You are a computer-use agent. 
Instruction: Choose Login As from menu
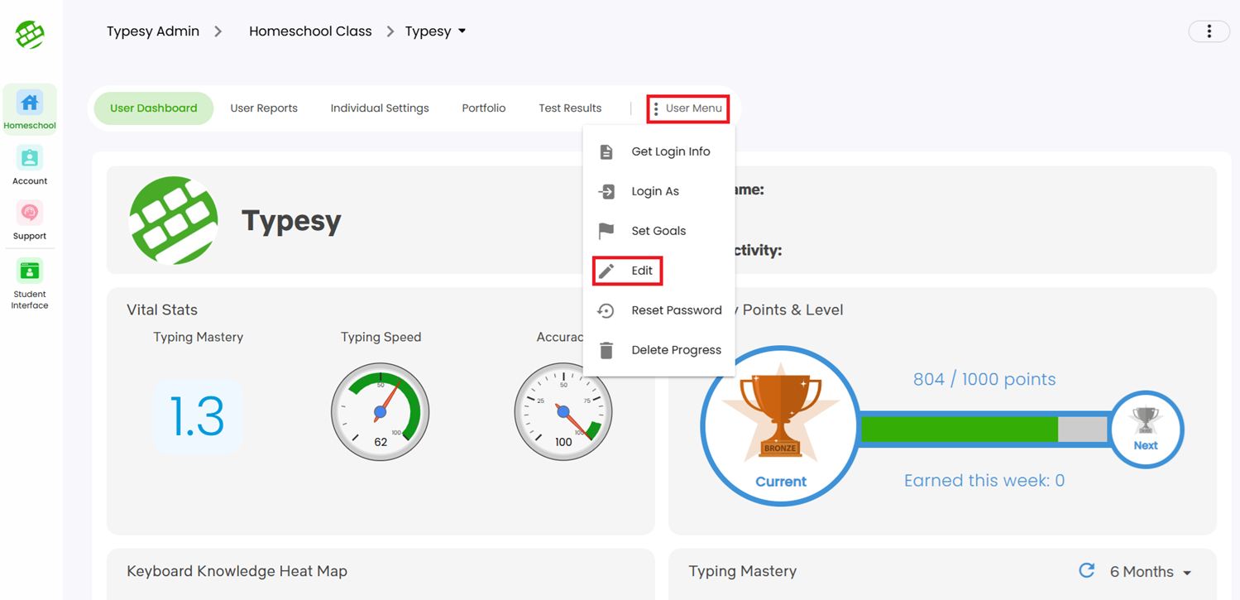(658, 191)
